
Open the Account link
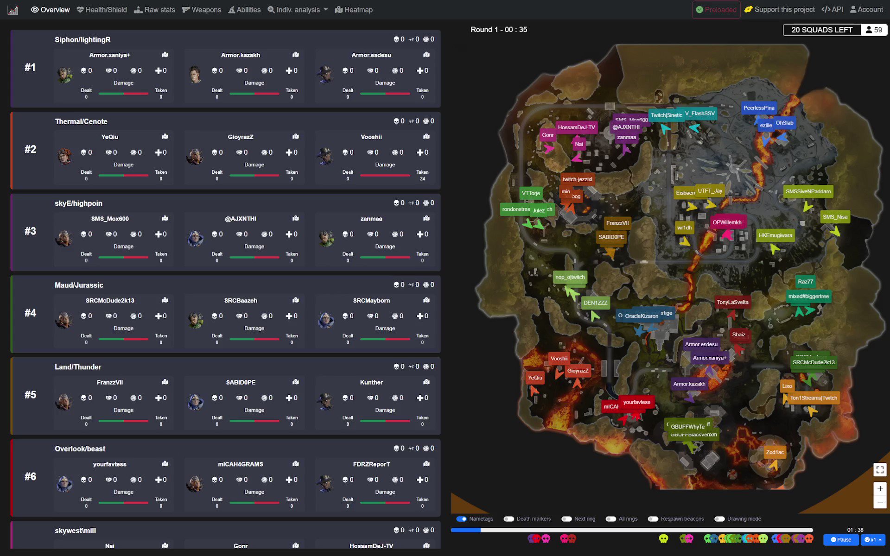click(x=866, y=10)
